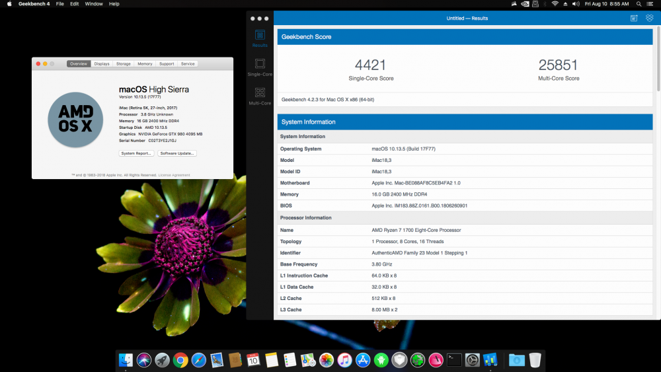Open the Mail stamp icon in dock
Screen dimensions: 661x372
click(x=217, y=360)
